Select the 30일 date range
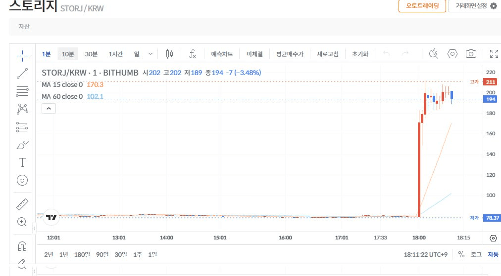The height and width of the screenshot is (276, 501). tap(121, 254)
